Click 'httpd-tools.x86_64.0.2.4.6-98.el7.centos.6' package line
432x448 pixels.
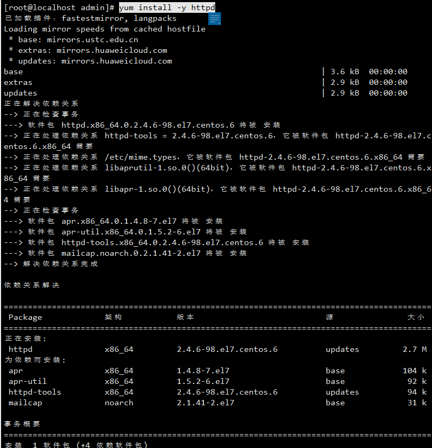(x=162, y=242)
